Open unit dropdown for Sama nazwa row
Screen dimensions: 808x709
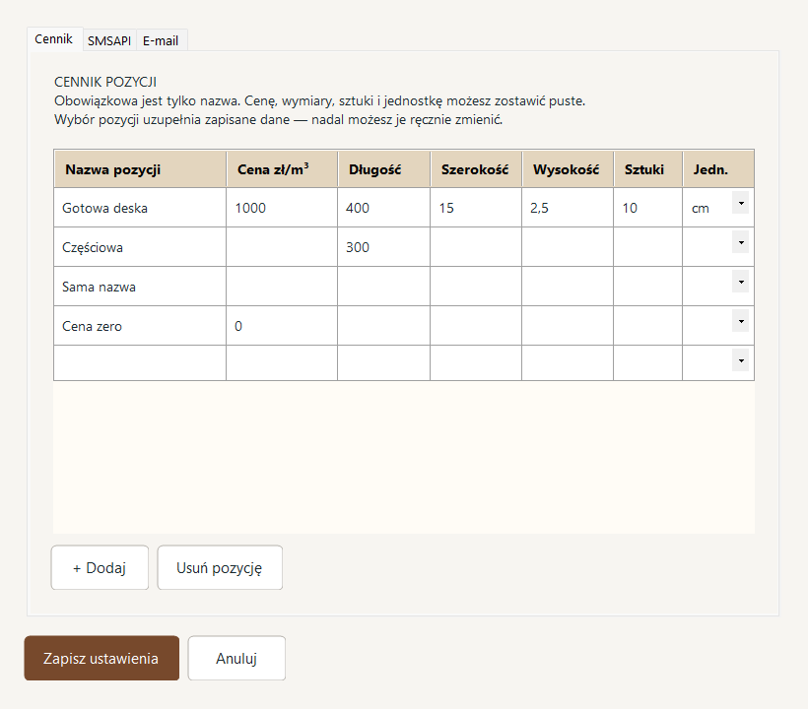[740, 283]
